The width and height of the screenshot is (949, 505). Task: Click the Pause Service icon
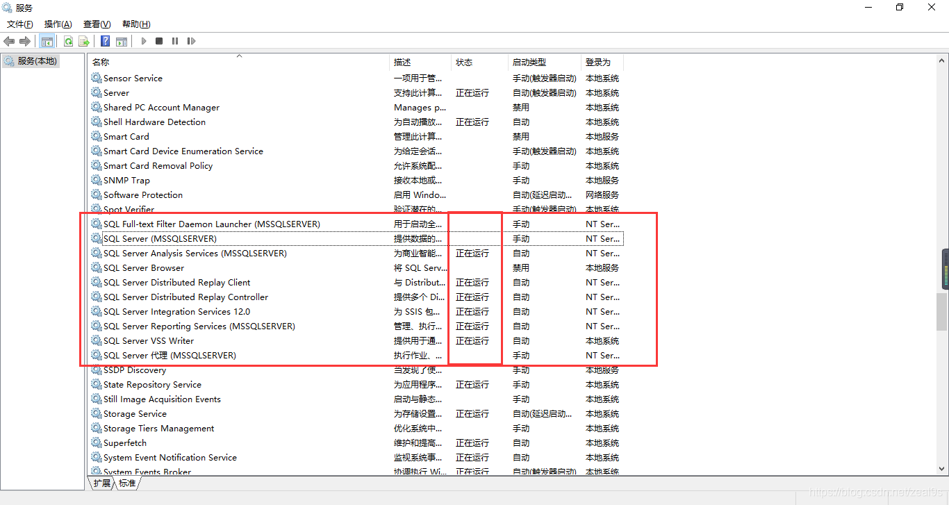[175, 41]
